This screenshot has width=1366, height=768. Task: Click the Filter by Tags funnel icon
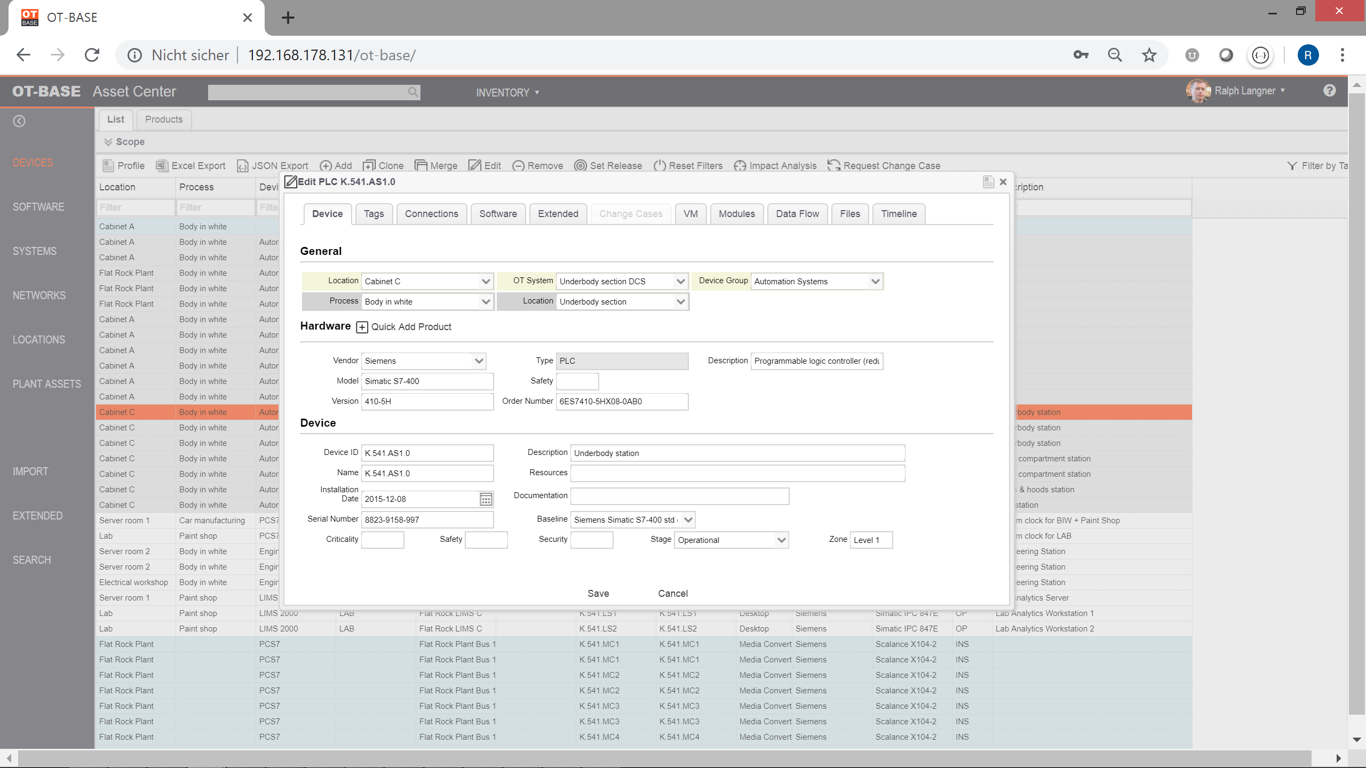coord(1292,166)
